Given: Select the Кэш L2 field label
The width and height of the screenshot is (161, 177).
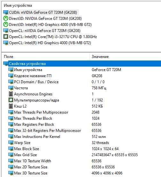Looking at the screenshot, I should 20,106.
